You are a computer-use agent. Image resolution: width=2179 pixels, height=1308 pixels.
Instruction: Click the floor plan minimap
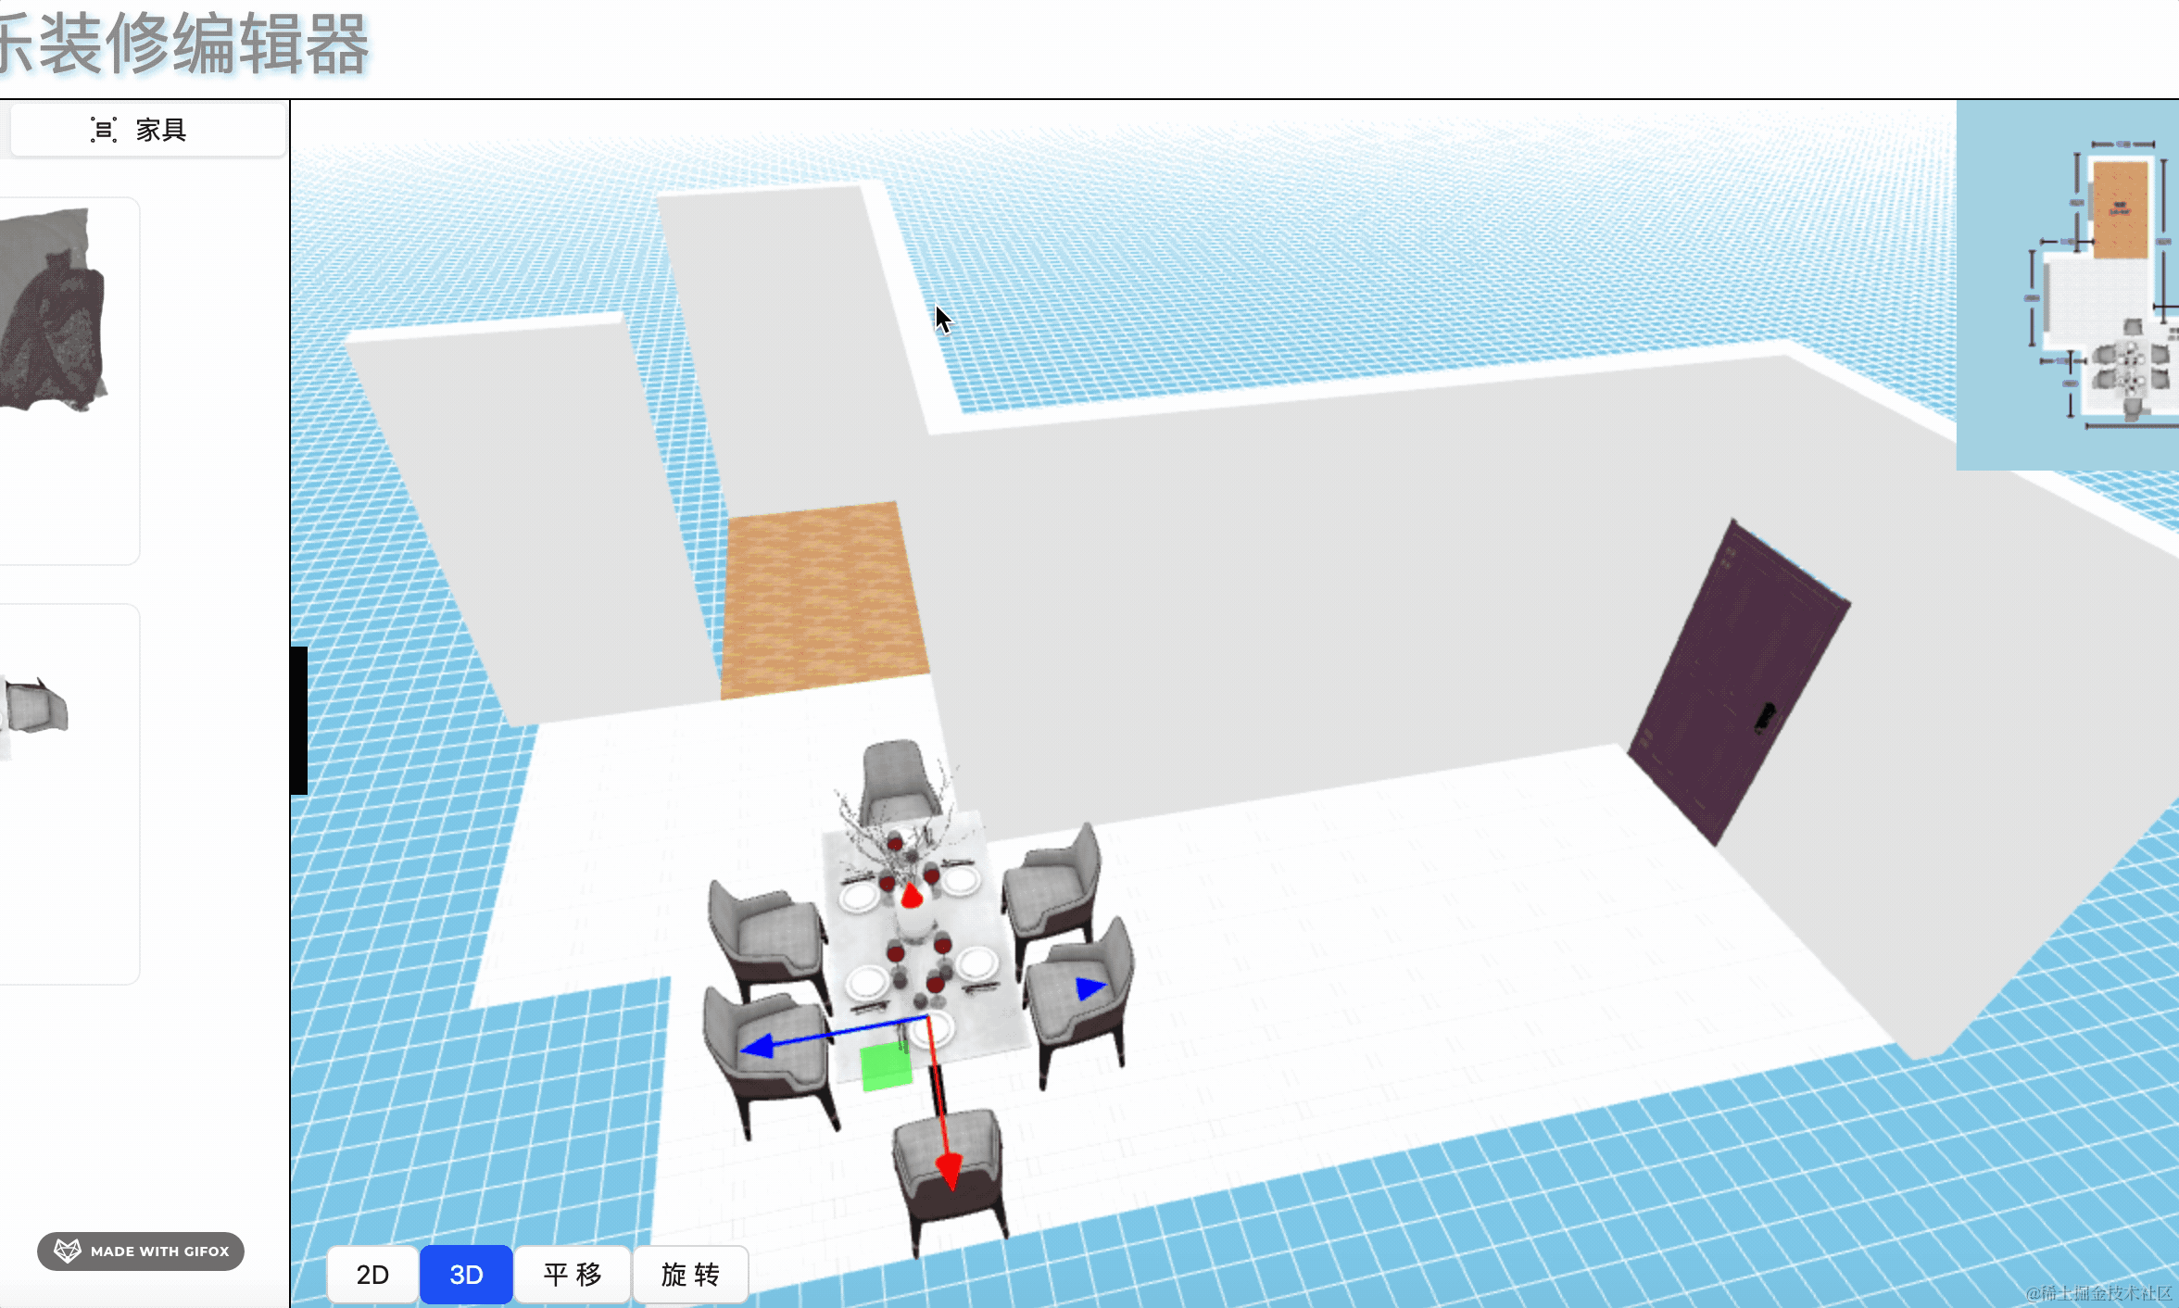tap(2068, 285)
